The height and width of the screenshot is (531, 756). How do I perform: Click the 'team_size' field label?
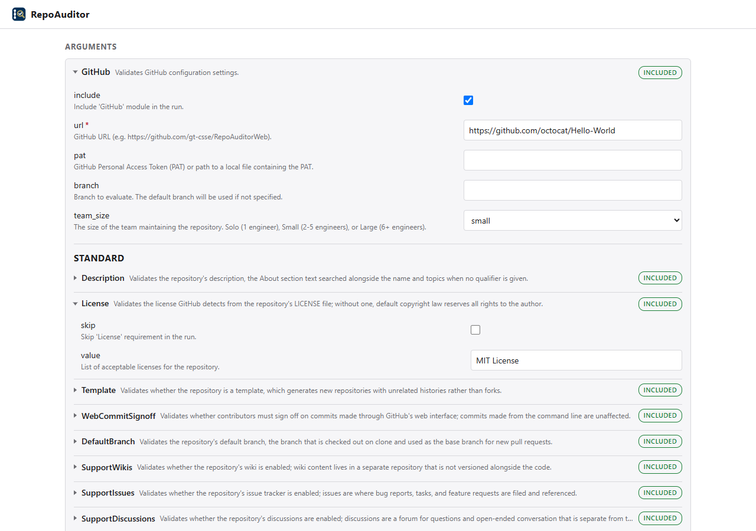pyautogui.click(x=92, y=215)
